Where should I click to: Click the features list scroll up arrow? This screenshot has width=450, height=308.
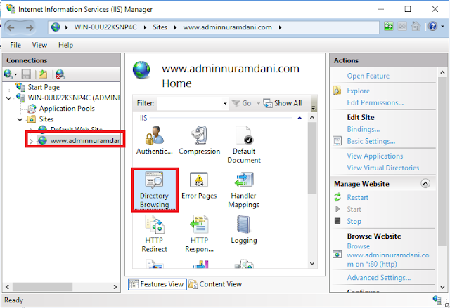pos(312,118)
